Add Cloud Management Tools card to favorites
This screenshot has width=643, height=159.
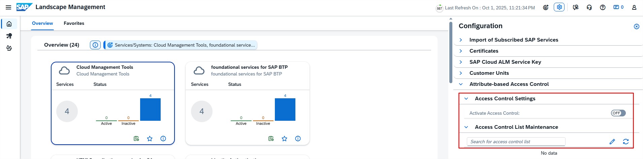[150, 139]
